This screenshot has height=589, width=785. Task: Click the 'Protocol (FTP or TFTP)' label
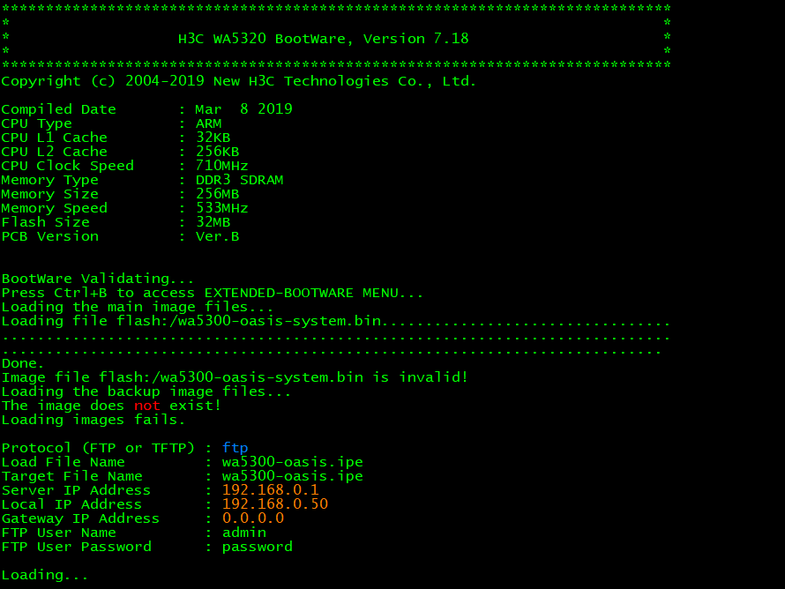(98, 448)
